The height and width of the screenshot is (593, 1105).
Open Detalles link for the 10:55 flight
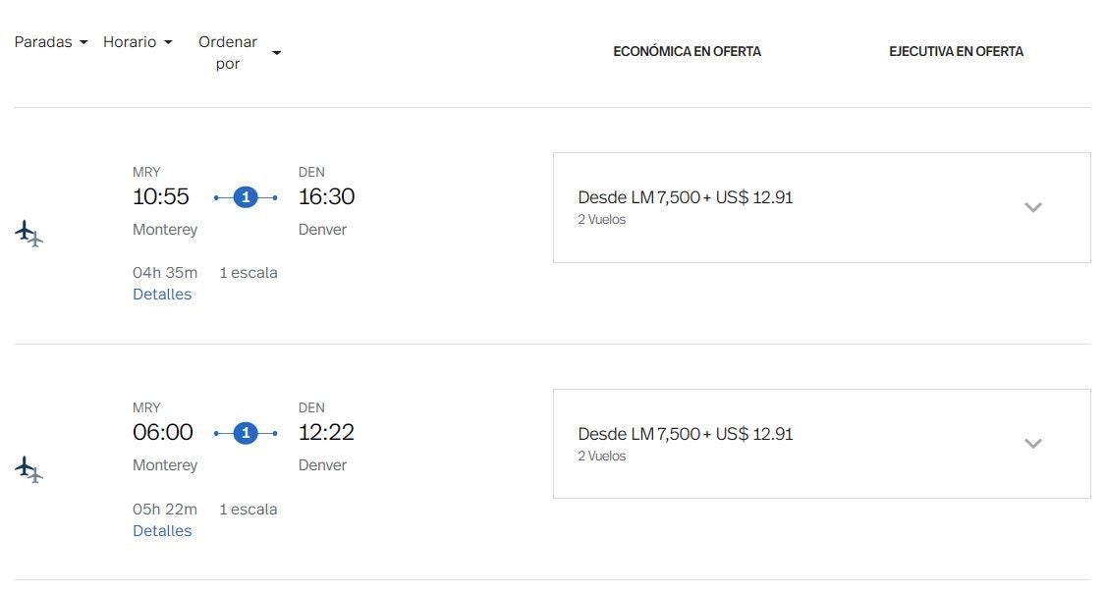(162, 295)
